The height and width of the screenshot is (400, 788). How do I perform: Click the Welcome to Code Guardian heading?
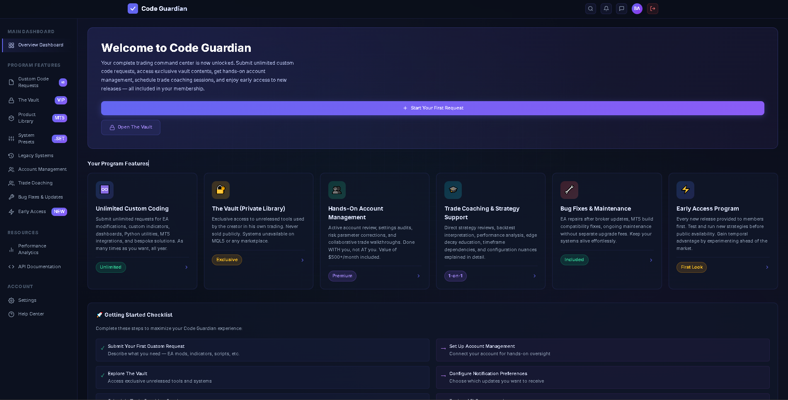176,48
